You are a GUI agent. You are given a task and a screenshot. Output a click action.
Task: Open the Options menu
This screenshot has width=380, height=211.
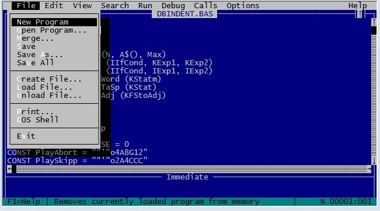coord(243,6)
